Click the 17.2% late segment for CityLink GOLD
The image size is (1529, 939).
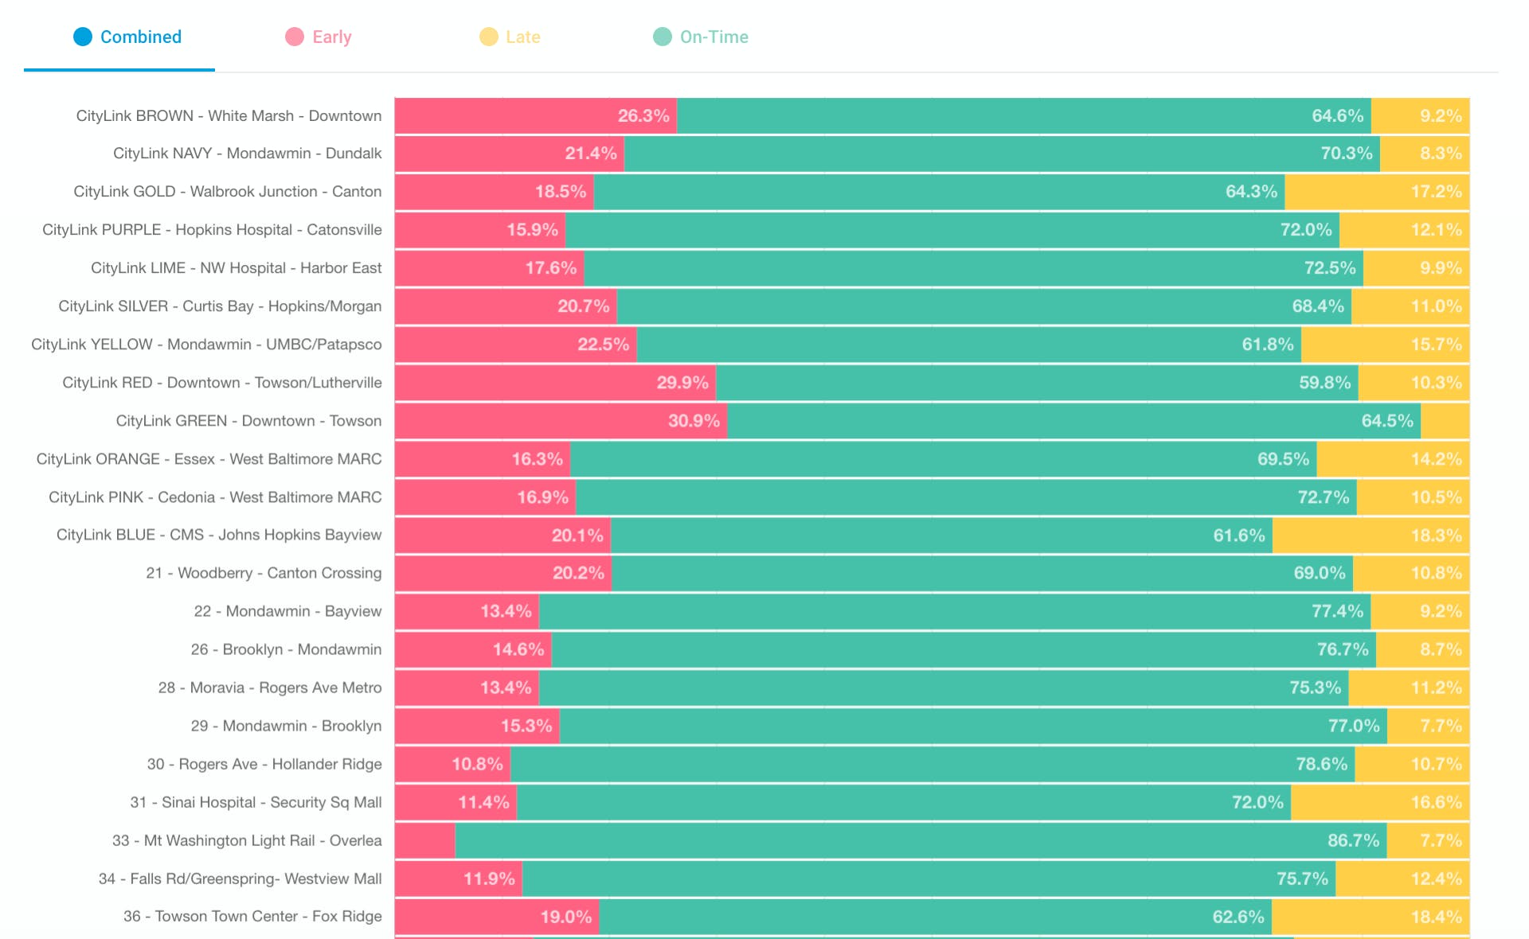click(1378, 191)
